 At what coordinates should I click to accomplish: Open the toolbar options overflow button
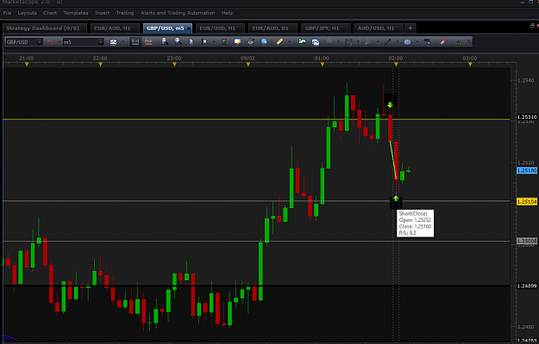[x=468, y=41]
